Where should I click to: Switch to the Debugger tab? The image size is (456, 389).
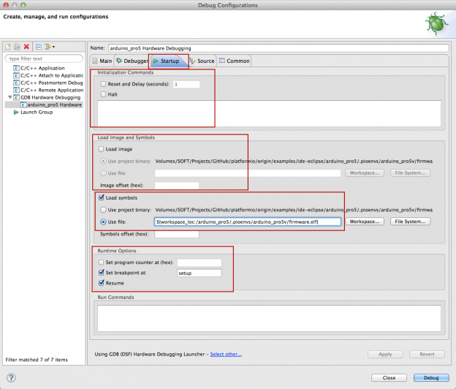(x=132, y=61)
